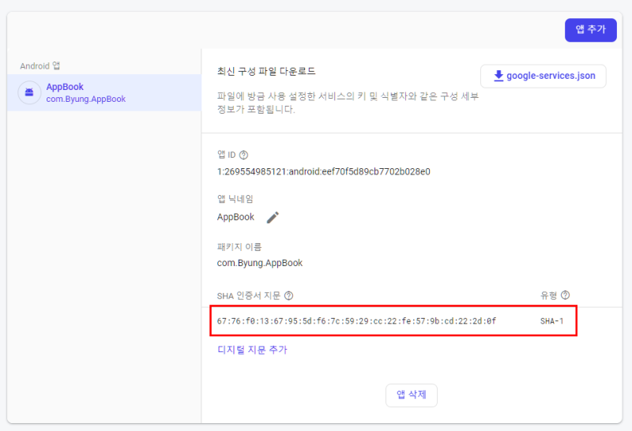Open help icon next to 유형
Image resolution: width=632 pixels, height=431 pixels.
(x=565, y=295)
